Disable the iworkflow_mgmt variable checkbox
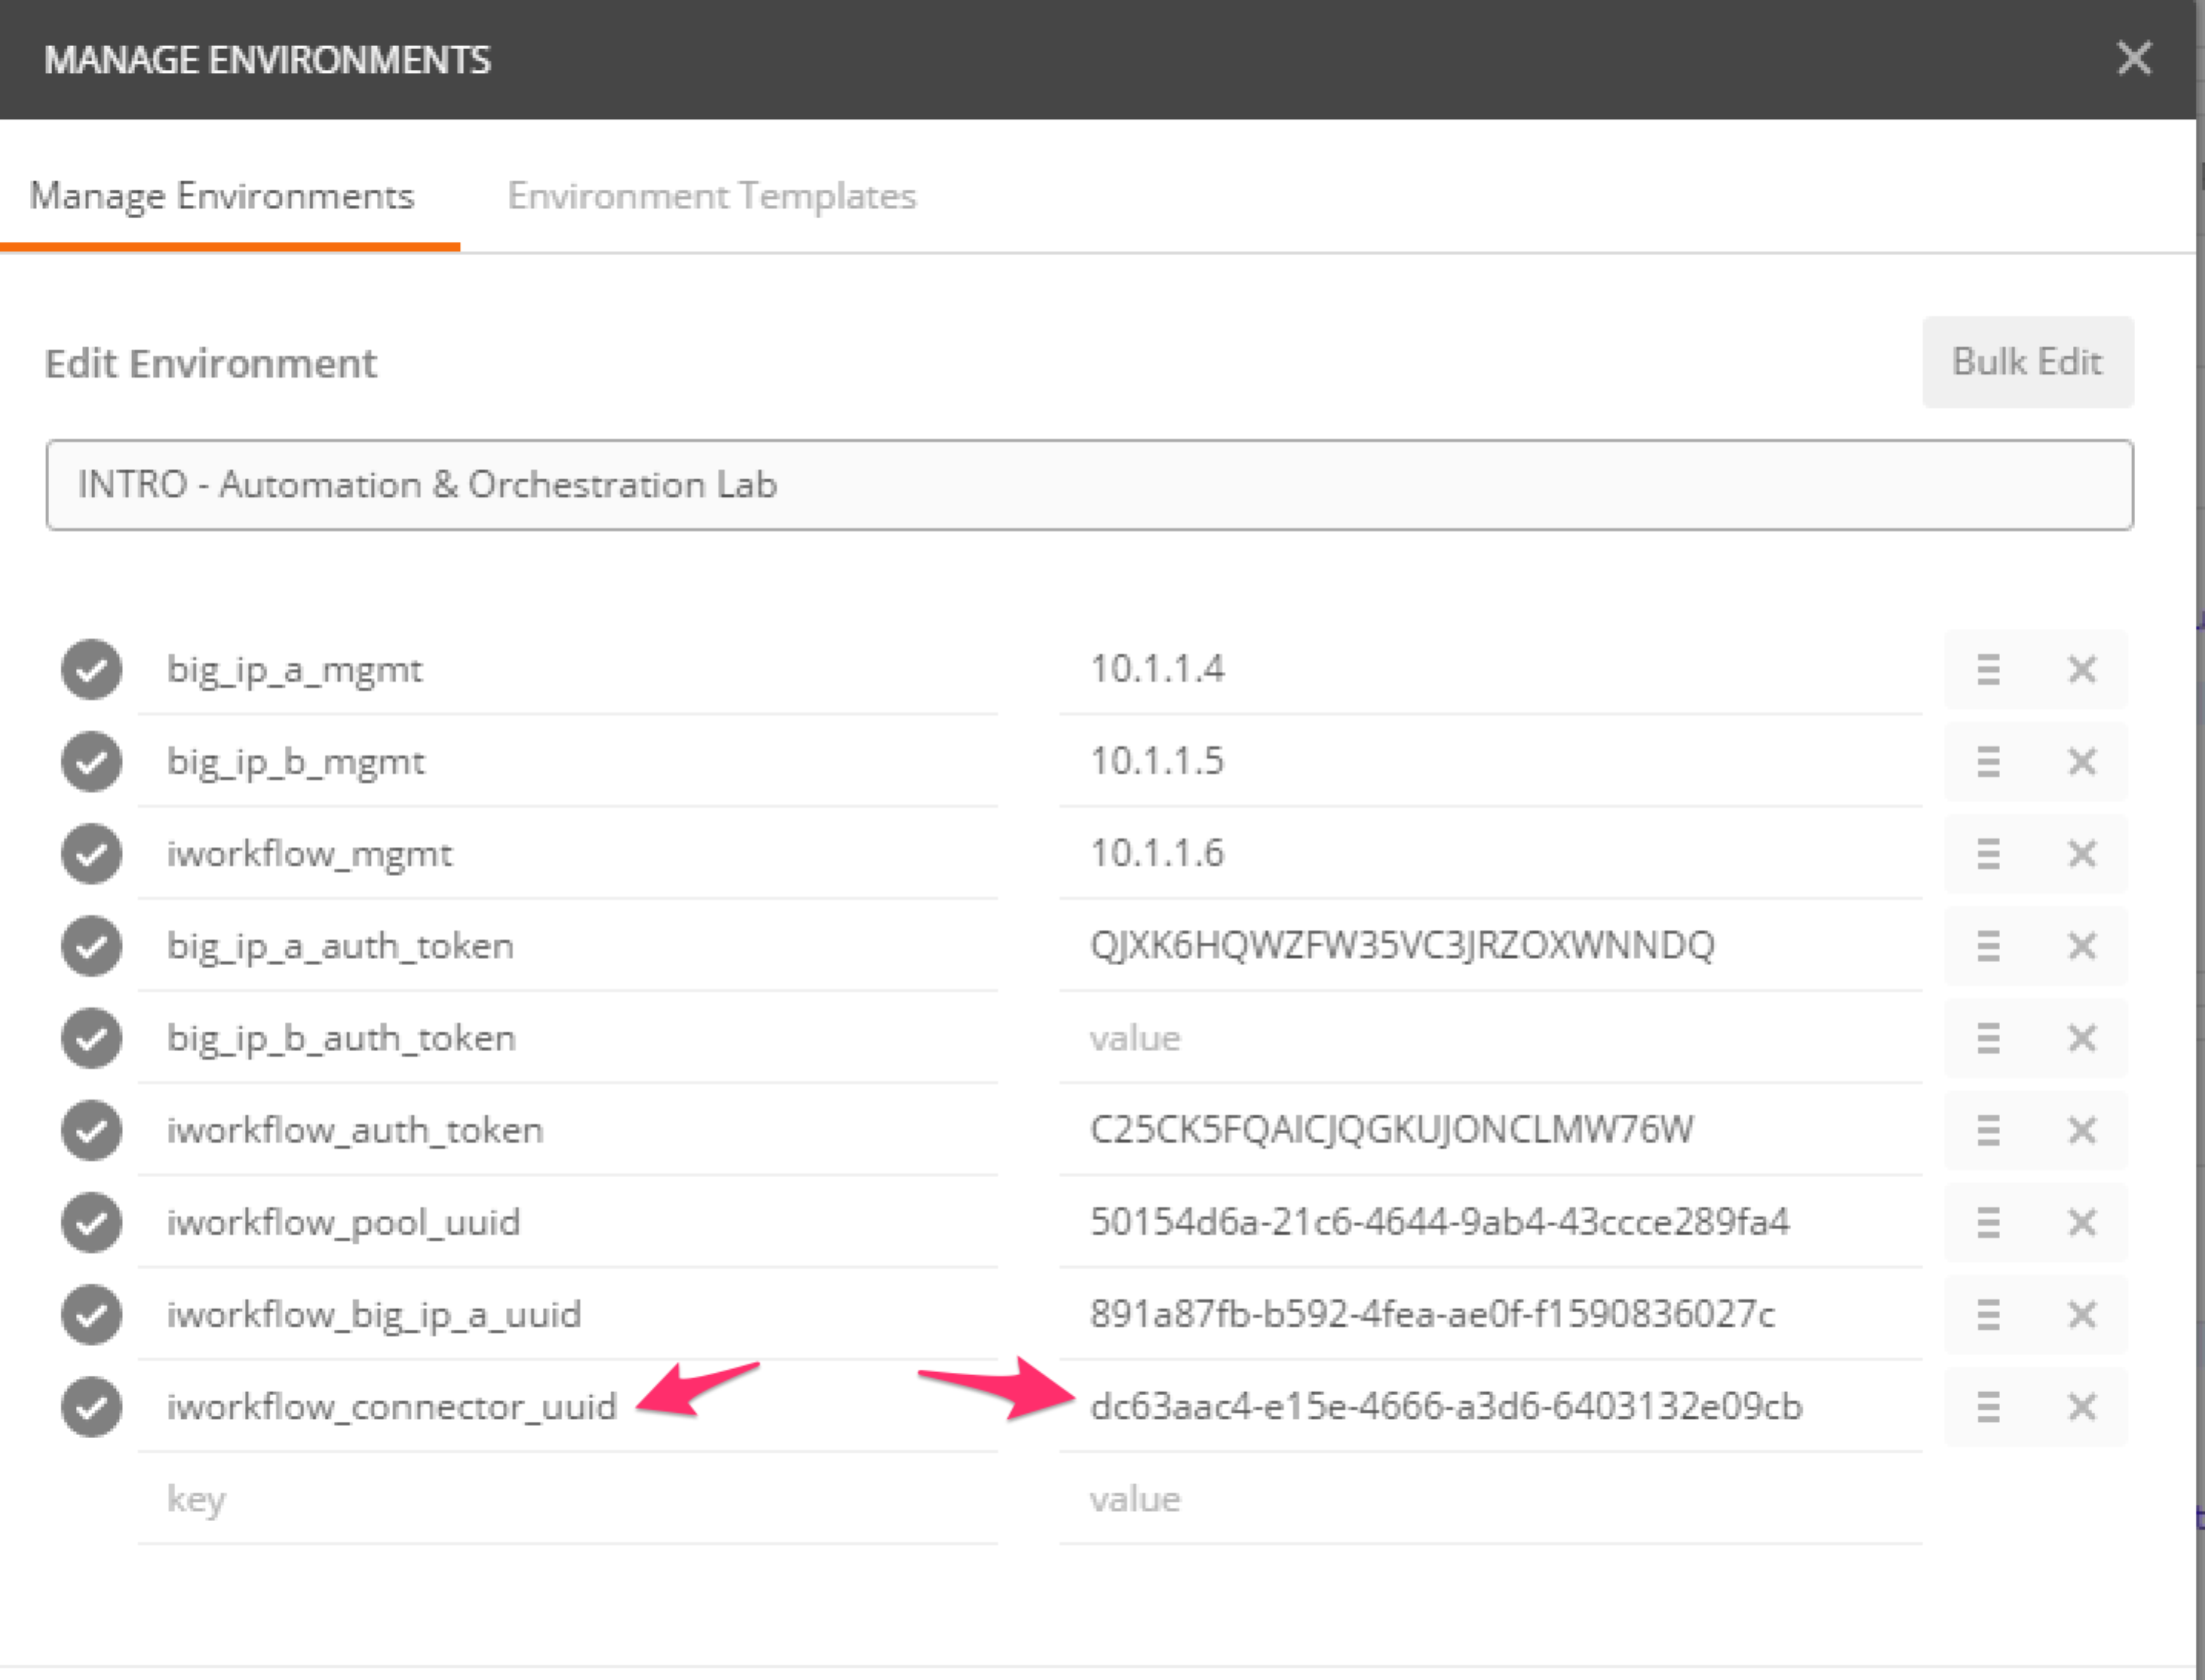2205x1680 pixels. pos(91,853)
